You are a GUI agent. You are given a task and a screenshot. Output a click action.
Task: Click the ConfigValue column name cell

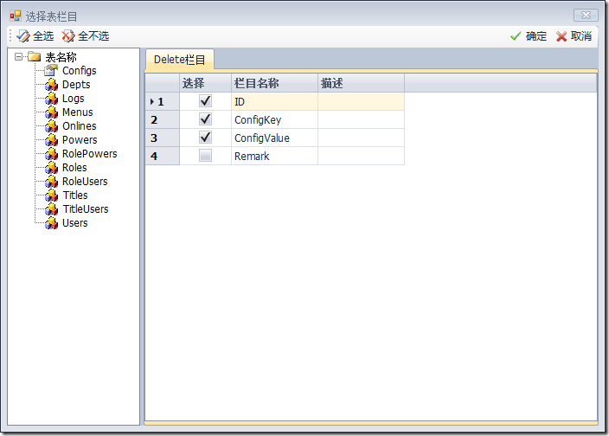(x=274, y=138)
